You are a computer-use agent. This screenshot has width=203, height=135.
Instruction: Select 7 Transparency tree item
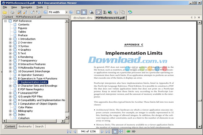[x=28, y=60]
